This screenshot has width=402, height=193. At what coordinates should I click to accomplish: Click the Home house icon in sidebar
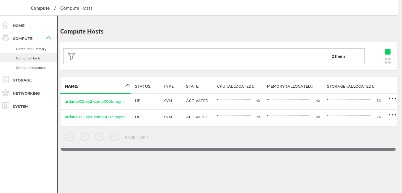[x=6, y=25]
